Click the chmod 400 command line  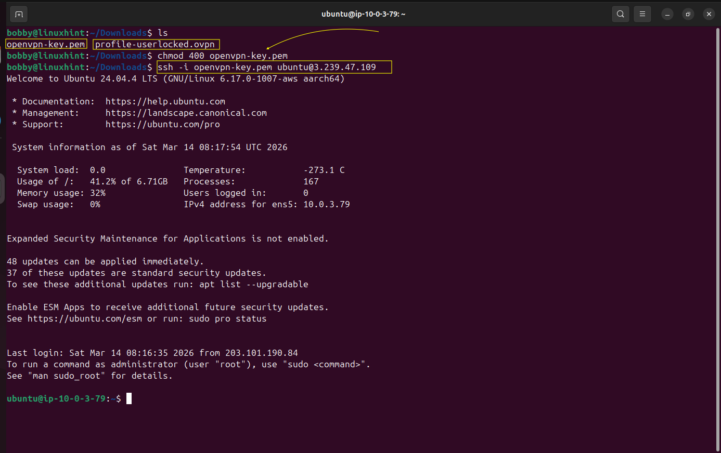(x=222, y=56)
